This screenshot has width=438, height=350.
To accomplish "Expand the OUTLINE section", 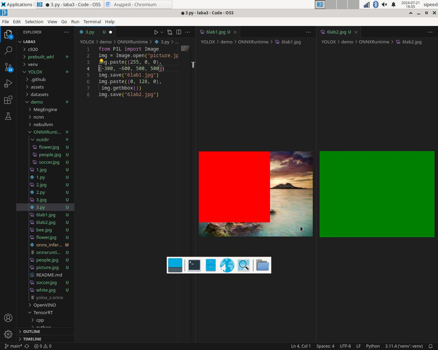I will [31, 332].
